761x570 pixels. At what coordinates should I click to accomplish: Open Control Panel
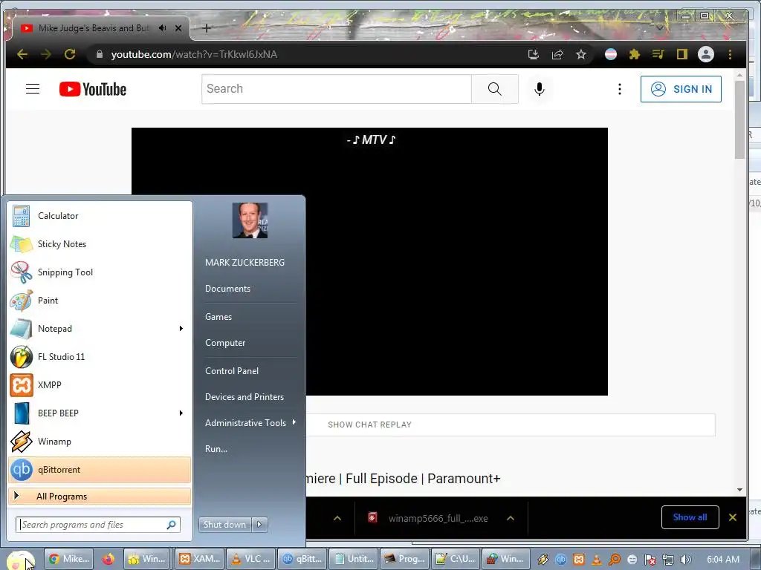coord(232,371)
